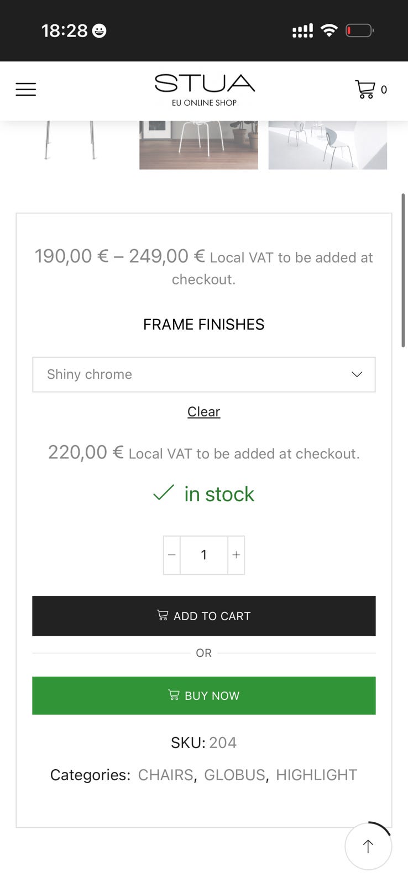408x886 pixels.
Task: Tap the Wi-Fi status icon
Action: point(329,30)
